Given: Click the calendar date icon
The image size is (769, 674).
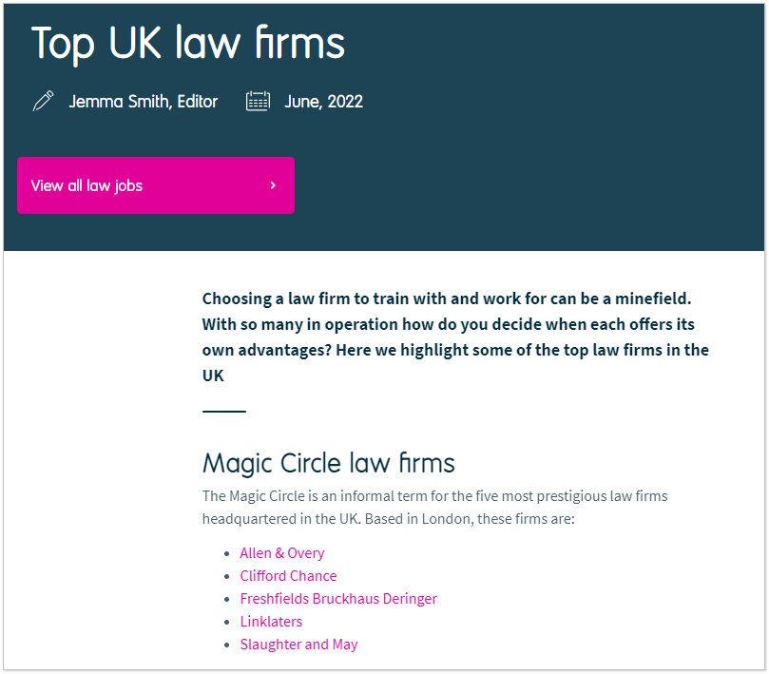Looking at the screenshot, I should pos(258,101).
